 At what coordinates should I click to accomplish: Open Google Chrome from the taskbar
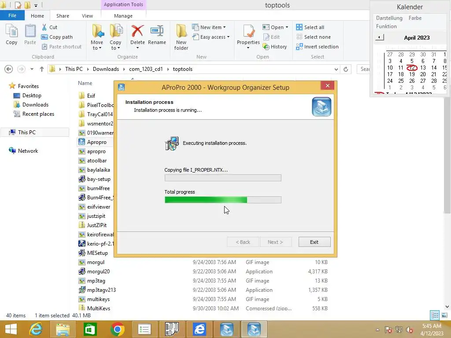(117, 329)
